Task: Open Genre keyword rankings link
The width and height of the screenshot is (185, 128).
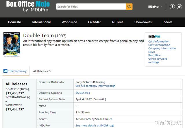Action: pyautogui.click(x=158, y=60)
